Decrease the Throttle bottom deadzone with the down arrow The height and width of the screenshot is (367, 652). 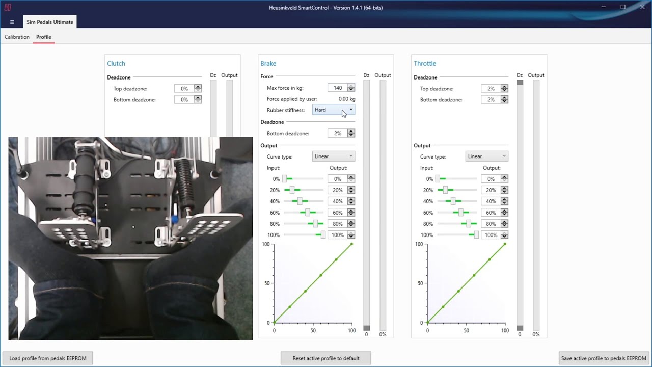pyautogui.click(x=504, y=102)
